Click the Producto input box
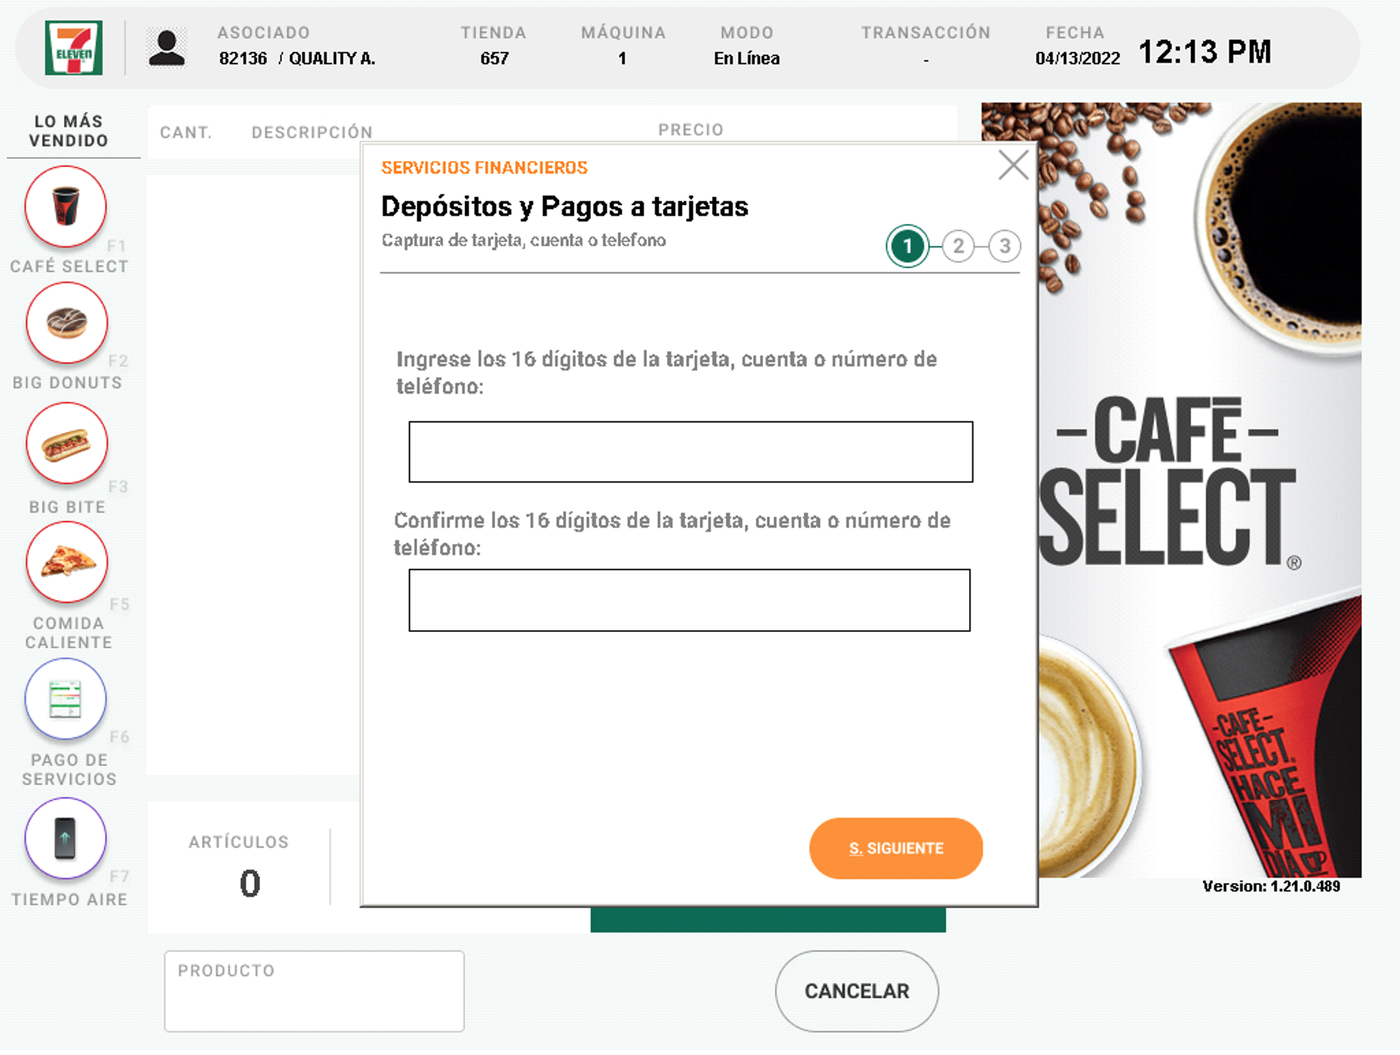 tap(314, 991)
